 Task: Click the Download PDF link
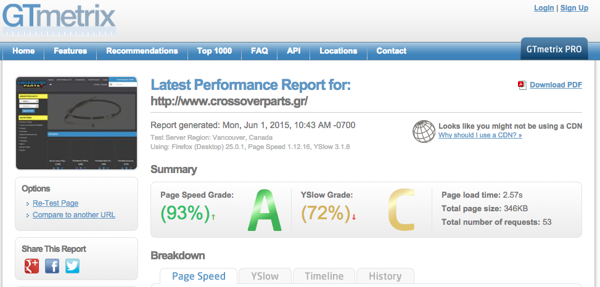click(556, 85)
